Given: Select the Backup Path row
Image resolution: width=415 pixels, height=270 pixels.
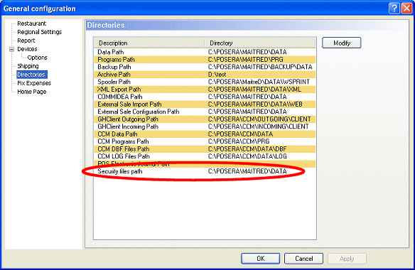Looking at the screenshot, I should pos(205,67).
